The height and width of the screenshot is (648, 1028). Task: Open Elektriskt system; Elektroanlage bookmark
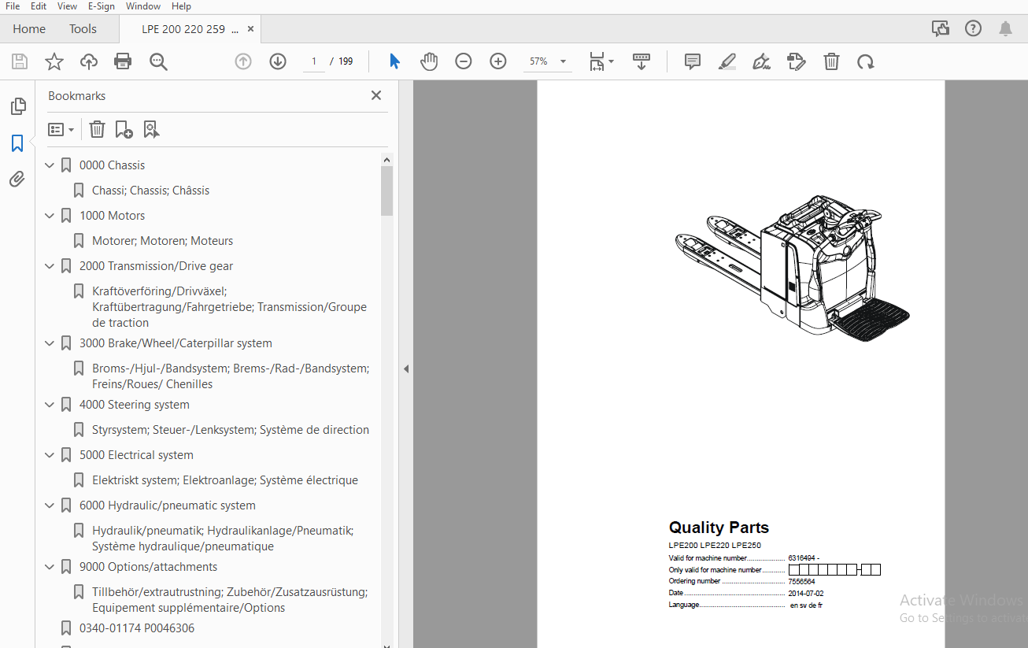point(225,480)
